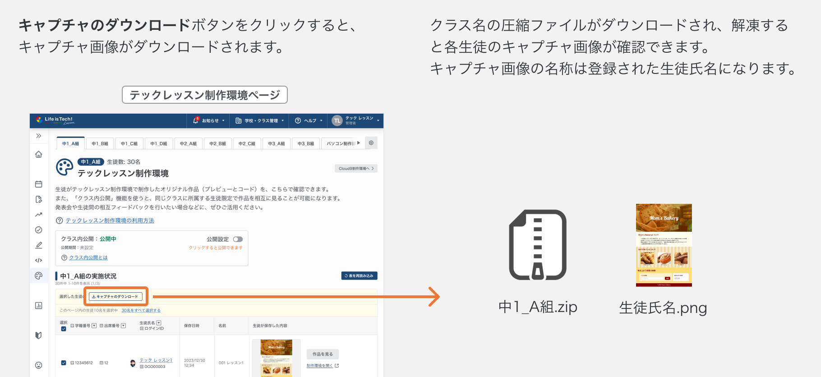Open the テックレッスン制作環境の利用方法 link
Screen dimensions: 821x377
click(110, 221)
